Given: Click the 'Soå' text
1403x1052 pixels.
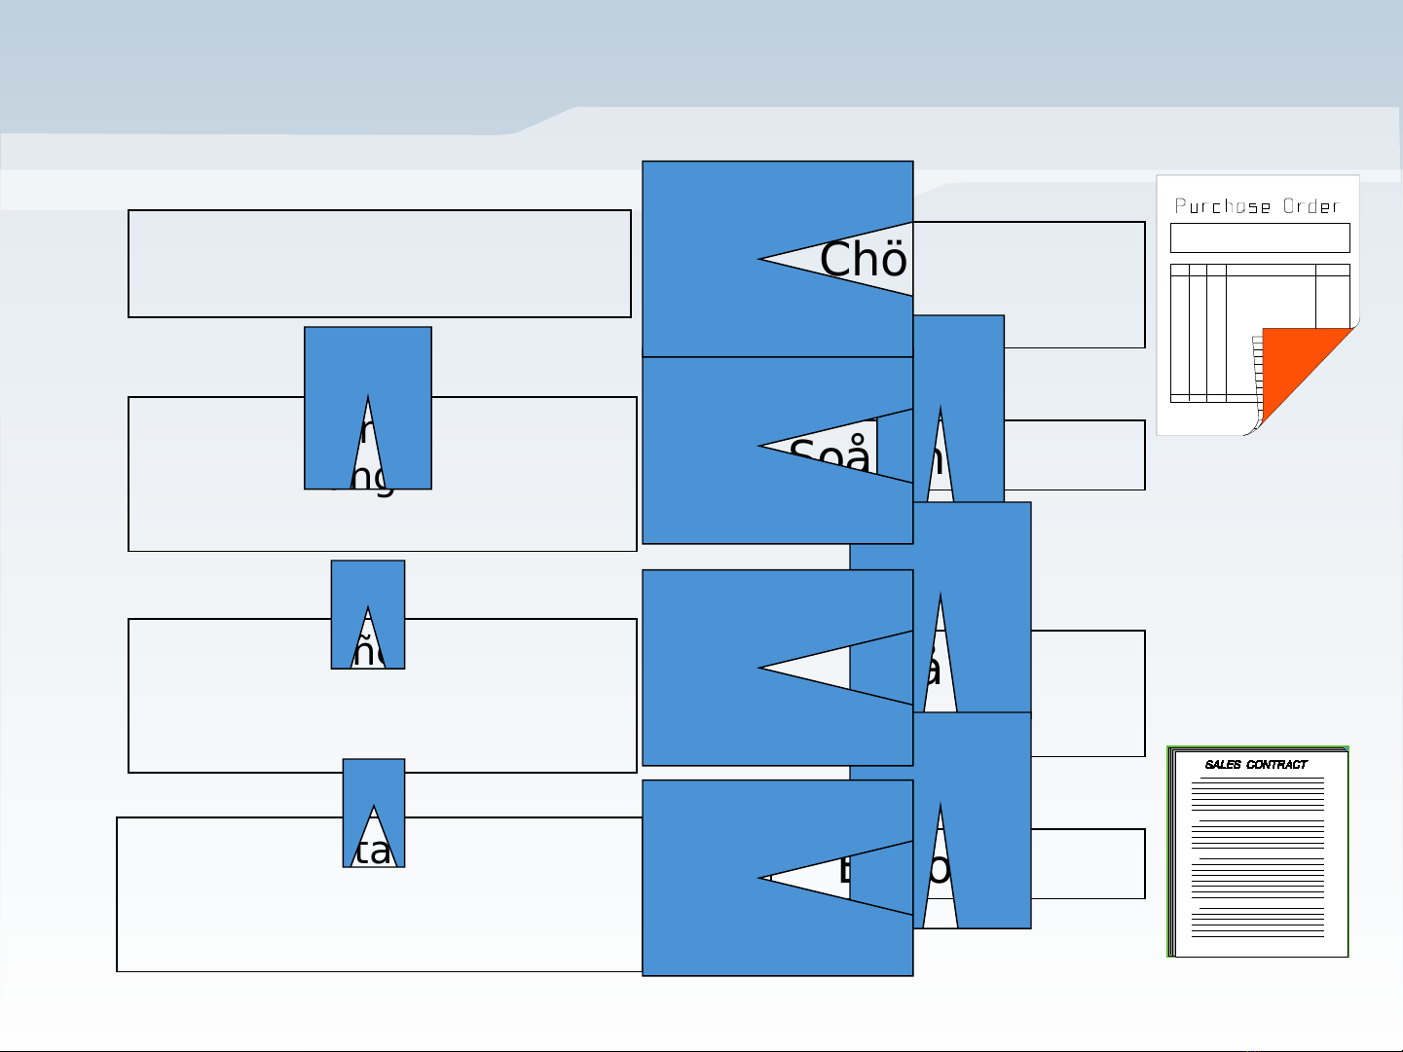Looking at the screenshot, I should click(x=830, y=455).
